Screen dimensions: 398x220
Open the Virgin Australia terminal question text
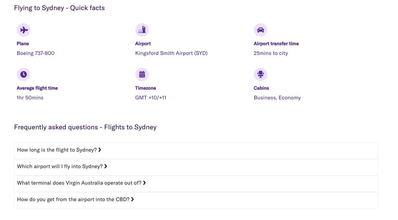coord(79,183)
